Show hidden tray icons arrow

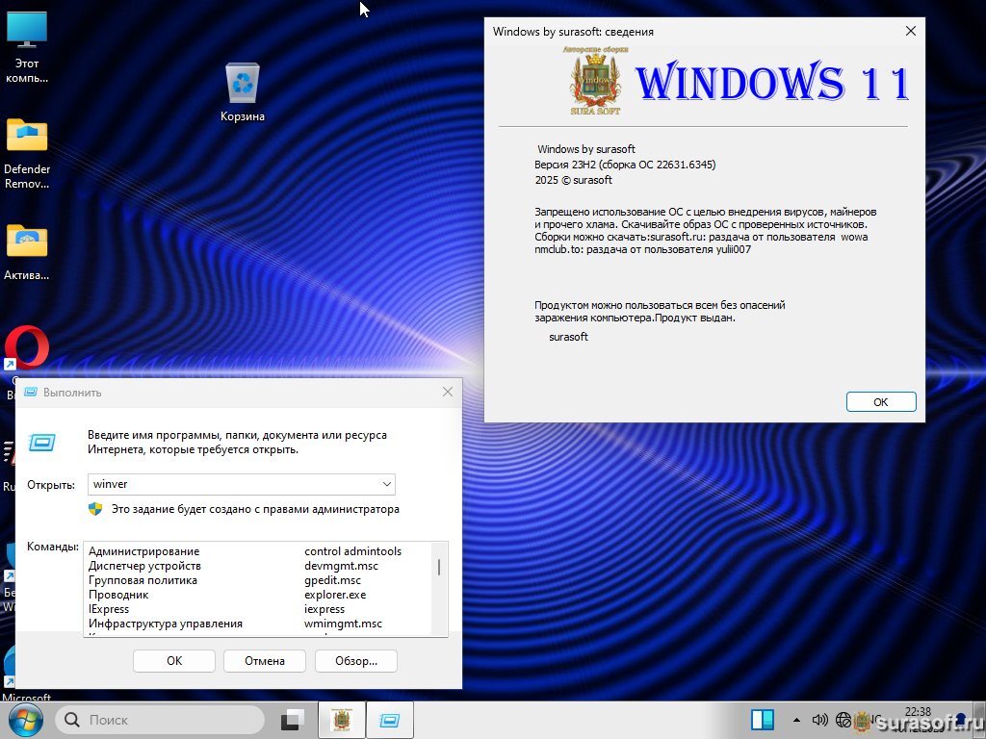pyautogui.click(x=796, y=720)
